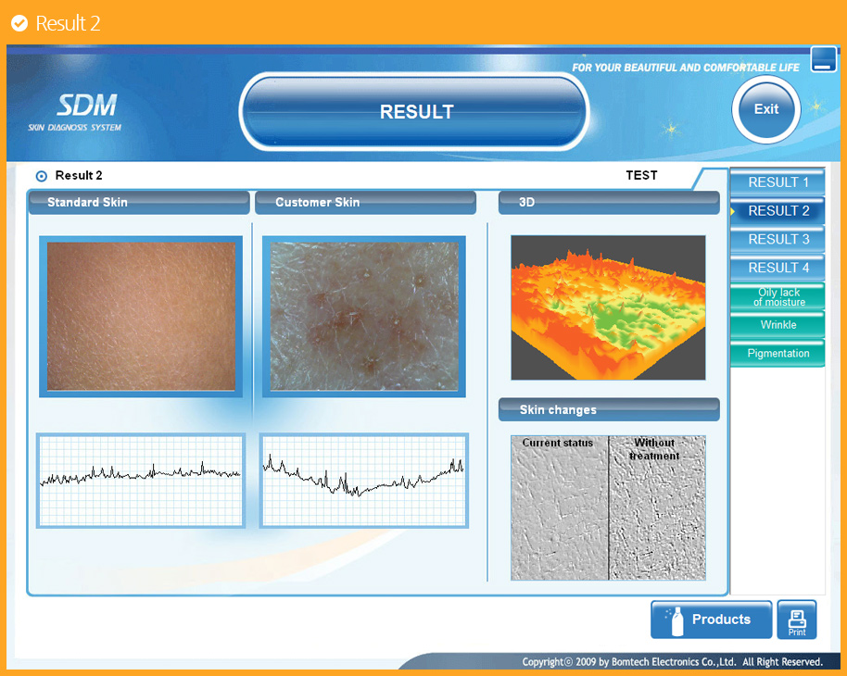The image size is (847, 676).
Task: Go to the RESULT 3 tab
Action: point(777,240)
